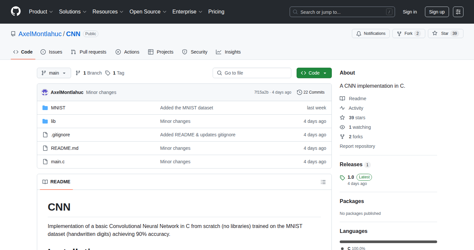Click the Fork icon

pos(399,34)
